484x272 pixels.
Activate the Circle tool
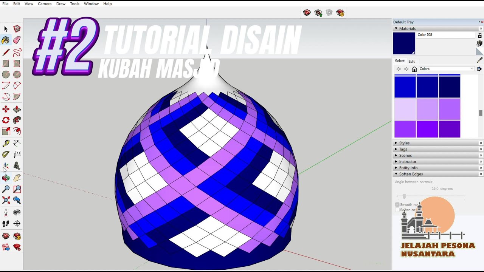click(6, 75)
